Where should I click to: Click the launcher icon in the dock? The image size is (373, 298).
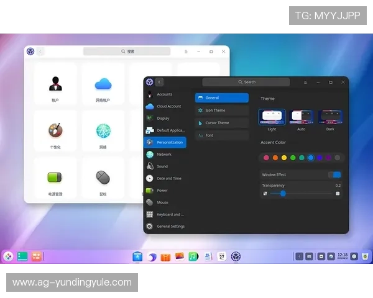[8, 256]
